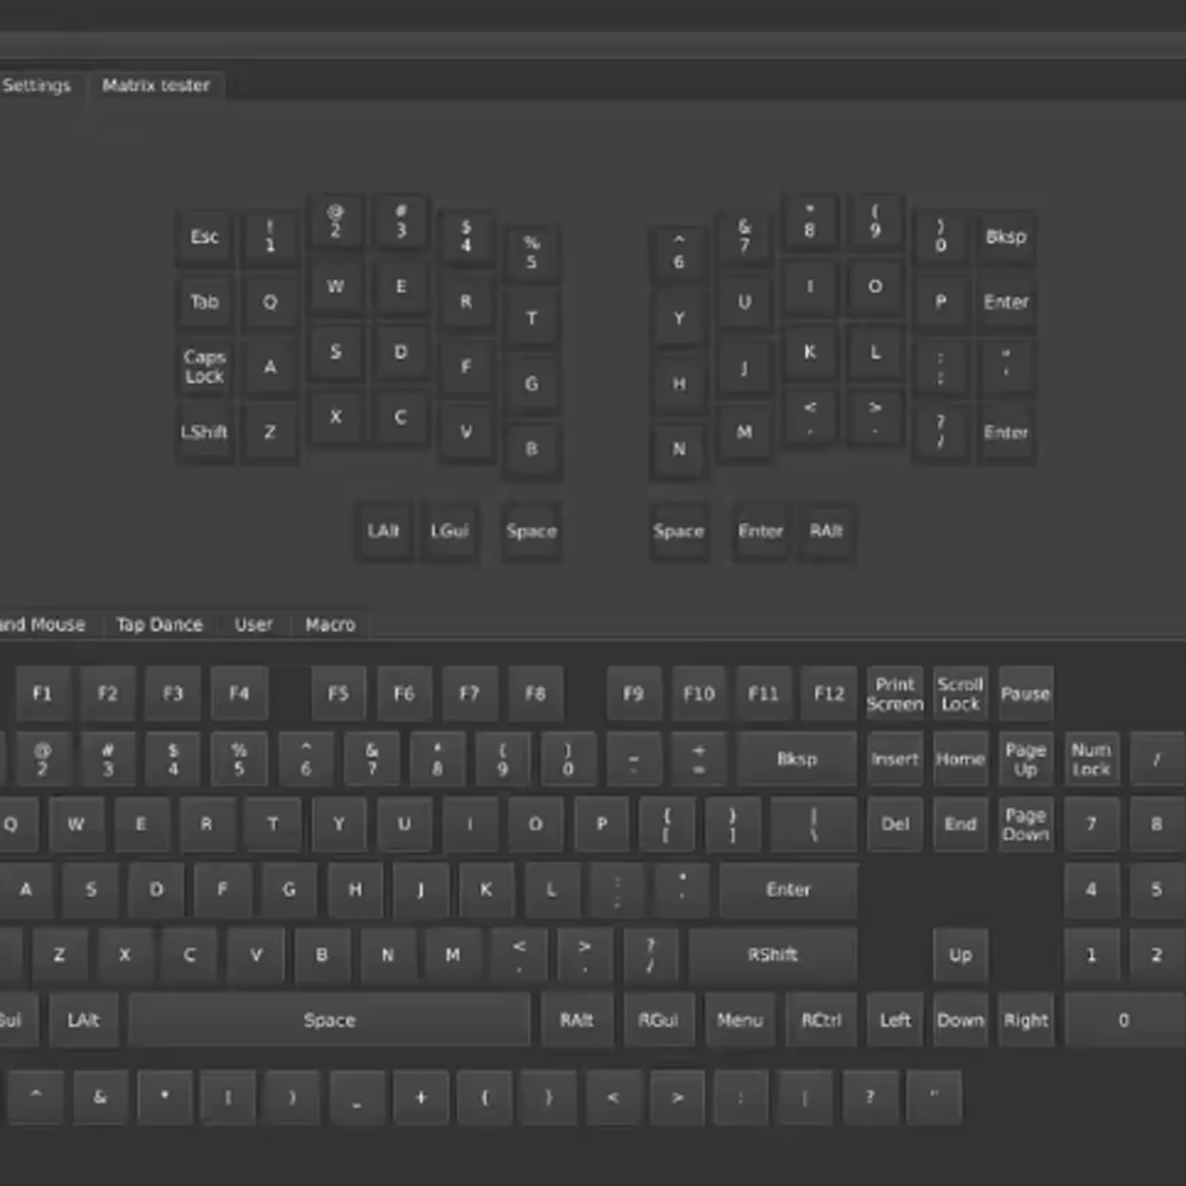
Task: Select the LGui thumb key
Action: point(449,531)
